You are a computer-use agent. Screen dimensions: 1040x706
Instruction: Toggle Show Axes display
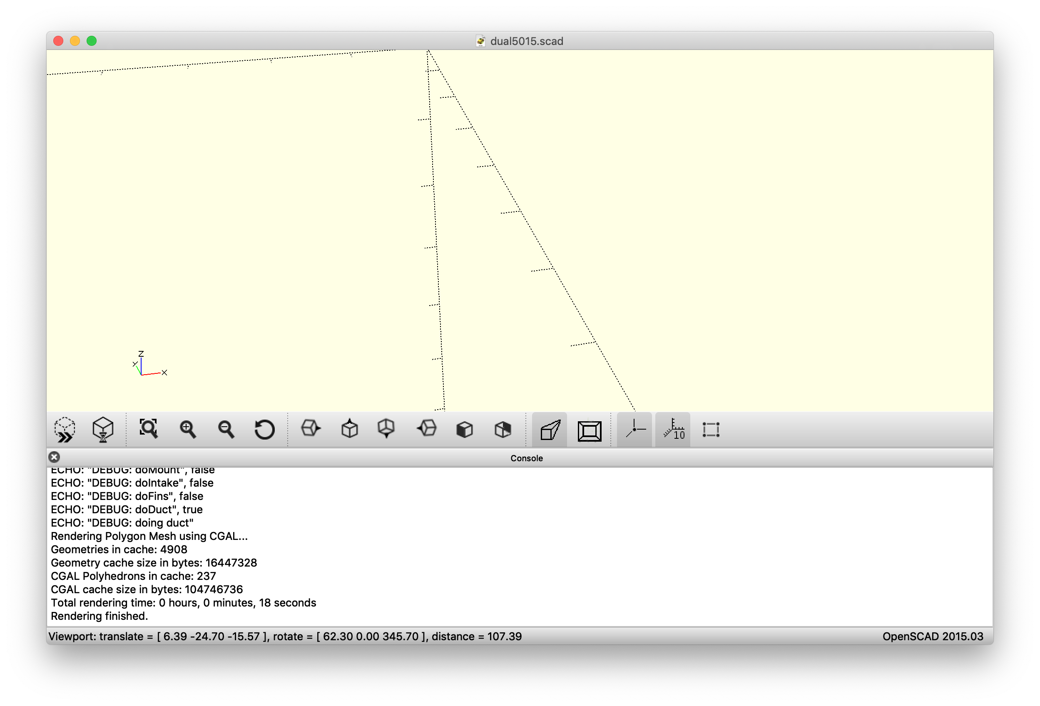tap(634, 430)
